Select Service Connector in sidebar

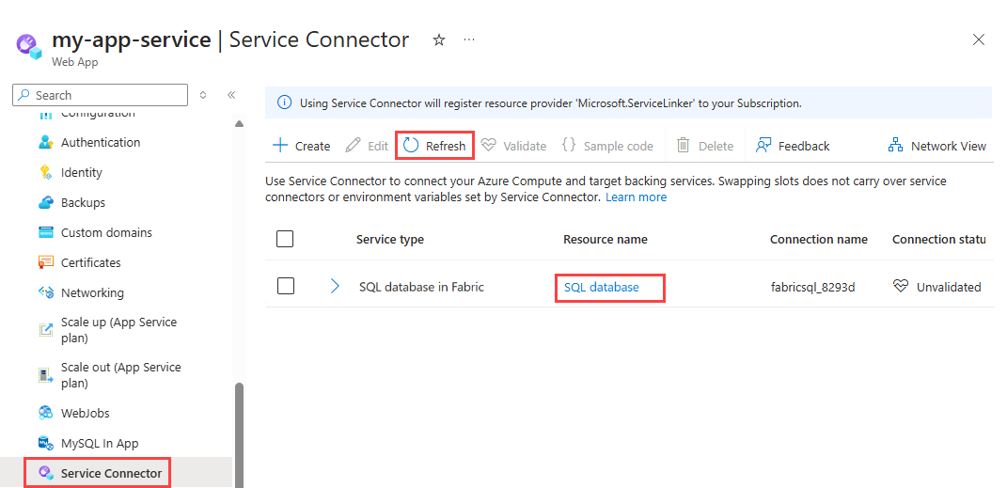click(111, 474)
